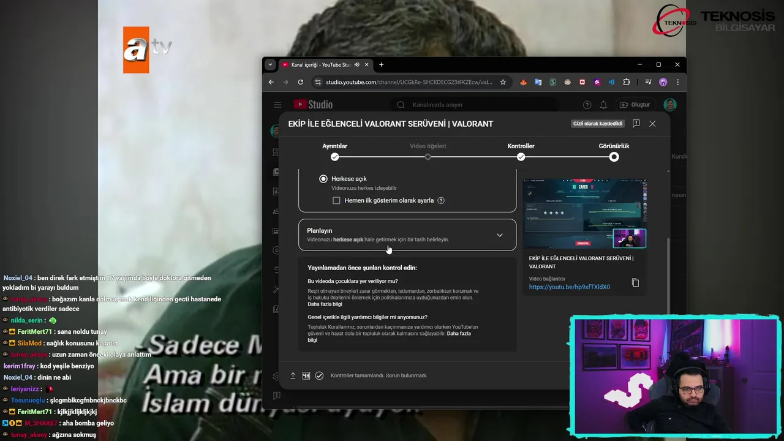Reload the YouTube Studio page

click(300, 82)
